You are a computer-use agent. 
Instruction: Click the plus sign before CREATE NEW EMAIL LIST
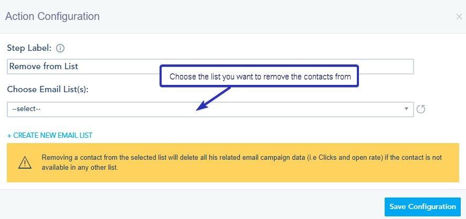coord(9,135)
